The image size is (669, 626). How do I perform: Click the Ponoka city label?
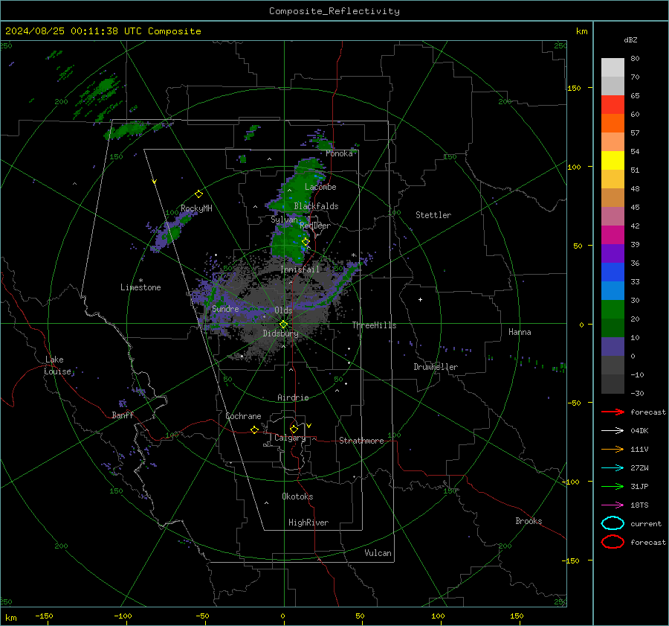pos(339,153)
